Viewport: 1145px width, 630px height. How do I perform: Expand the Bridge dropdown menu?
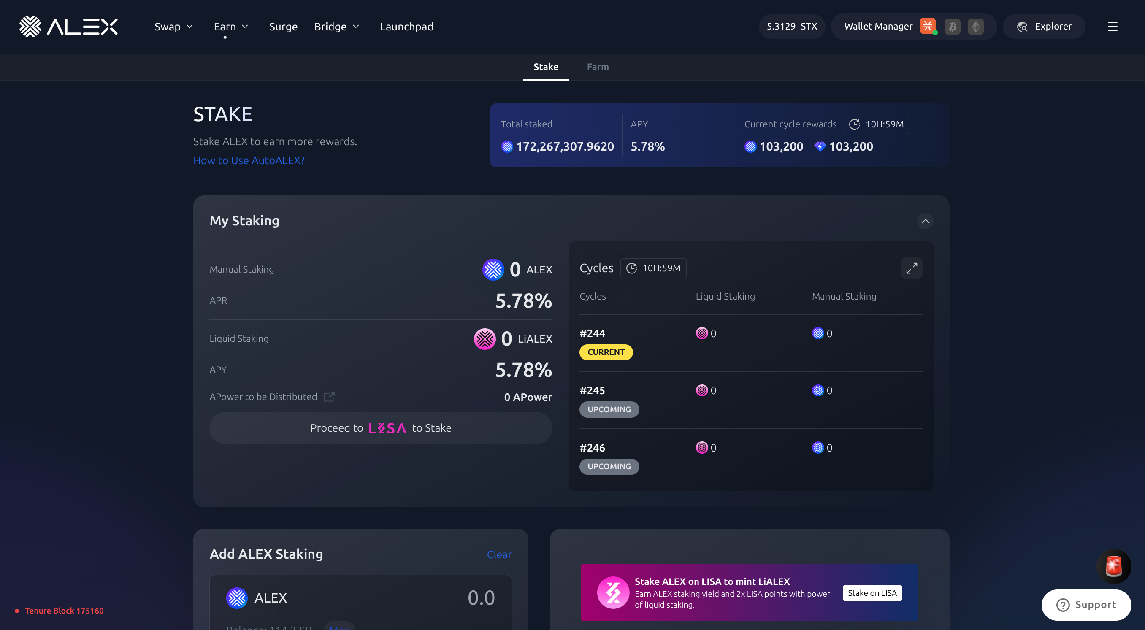pyautogui.click(x=336, y=27)
